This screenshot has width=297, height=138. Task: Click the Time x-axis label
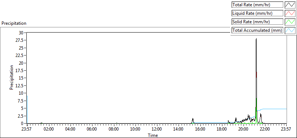coord(153,135)
